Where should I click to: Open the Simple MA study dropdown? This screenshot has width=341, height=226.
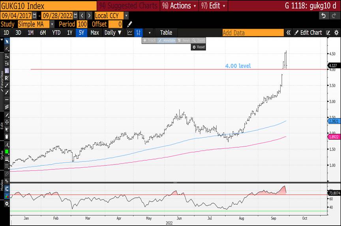pyautogui.click(x=52, y=24)
